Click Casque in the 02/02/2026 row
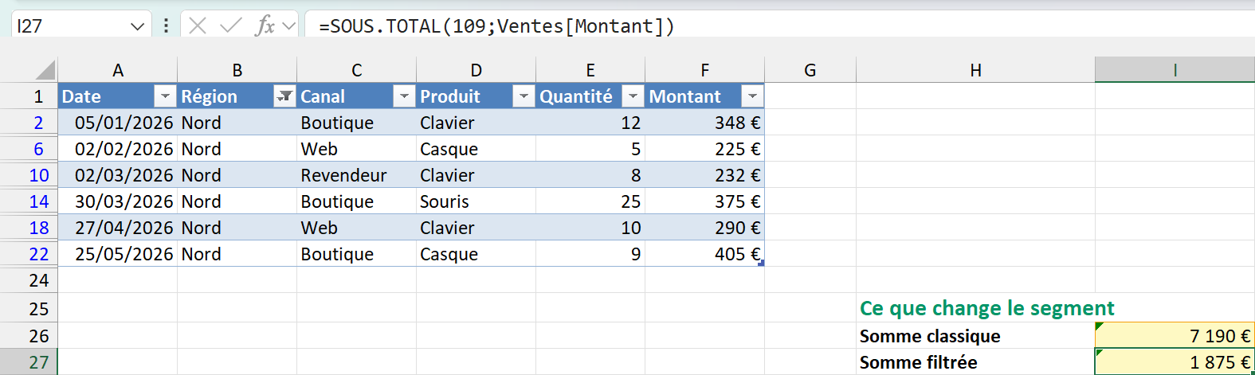The height and width of the screenshot is (375, 1255). point(476,149)
